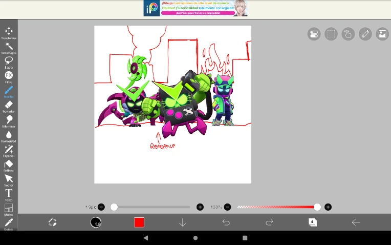Select the Vector tool

[9, 180]
